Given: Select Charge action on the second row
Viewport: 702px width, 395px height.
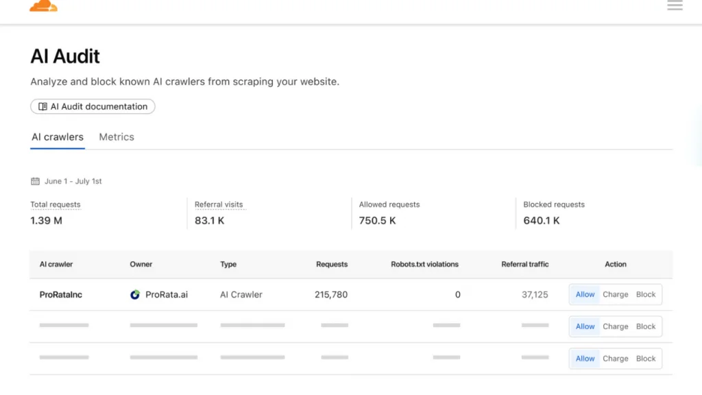Looking at the screenshot, I should pos(615,326).
